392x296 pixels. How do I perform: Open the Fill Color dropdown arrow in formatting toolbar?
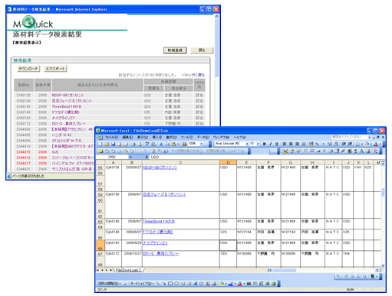(x=371, y=144)
